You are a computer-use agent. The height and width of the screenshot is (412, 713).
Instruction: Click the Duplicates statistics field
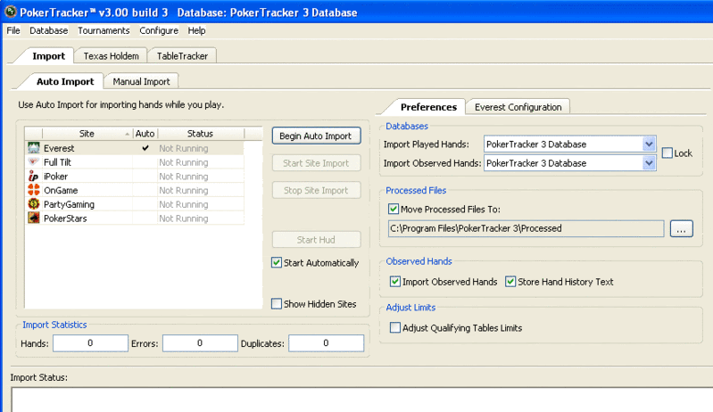[326, 343]
